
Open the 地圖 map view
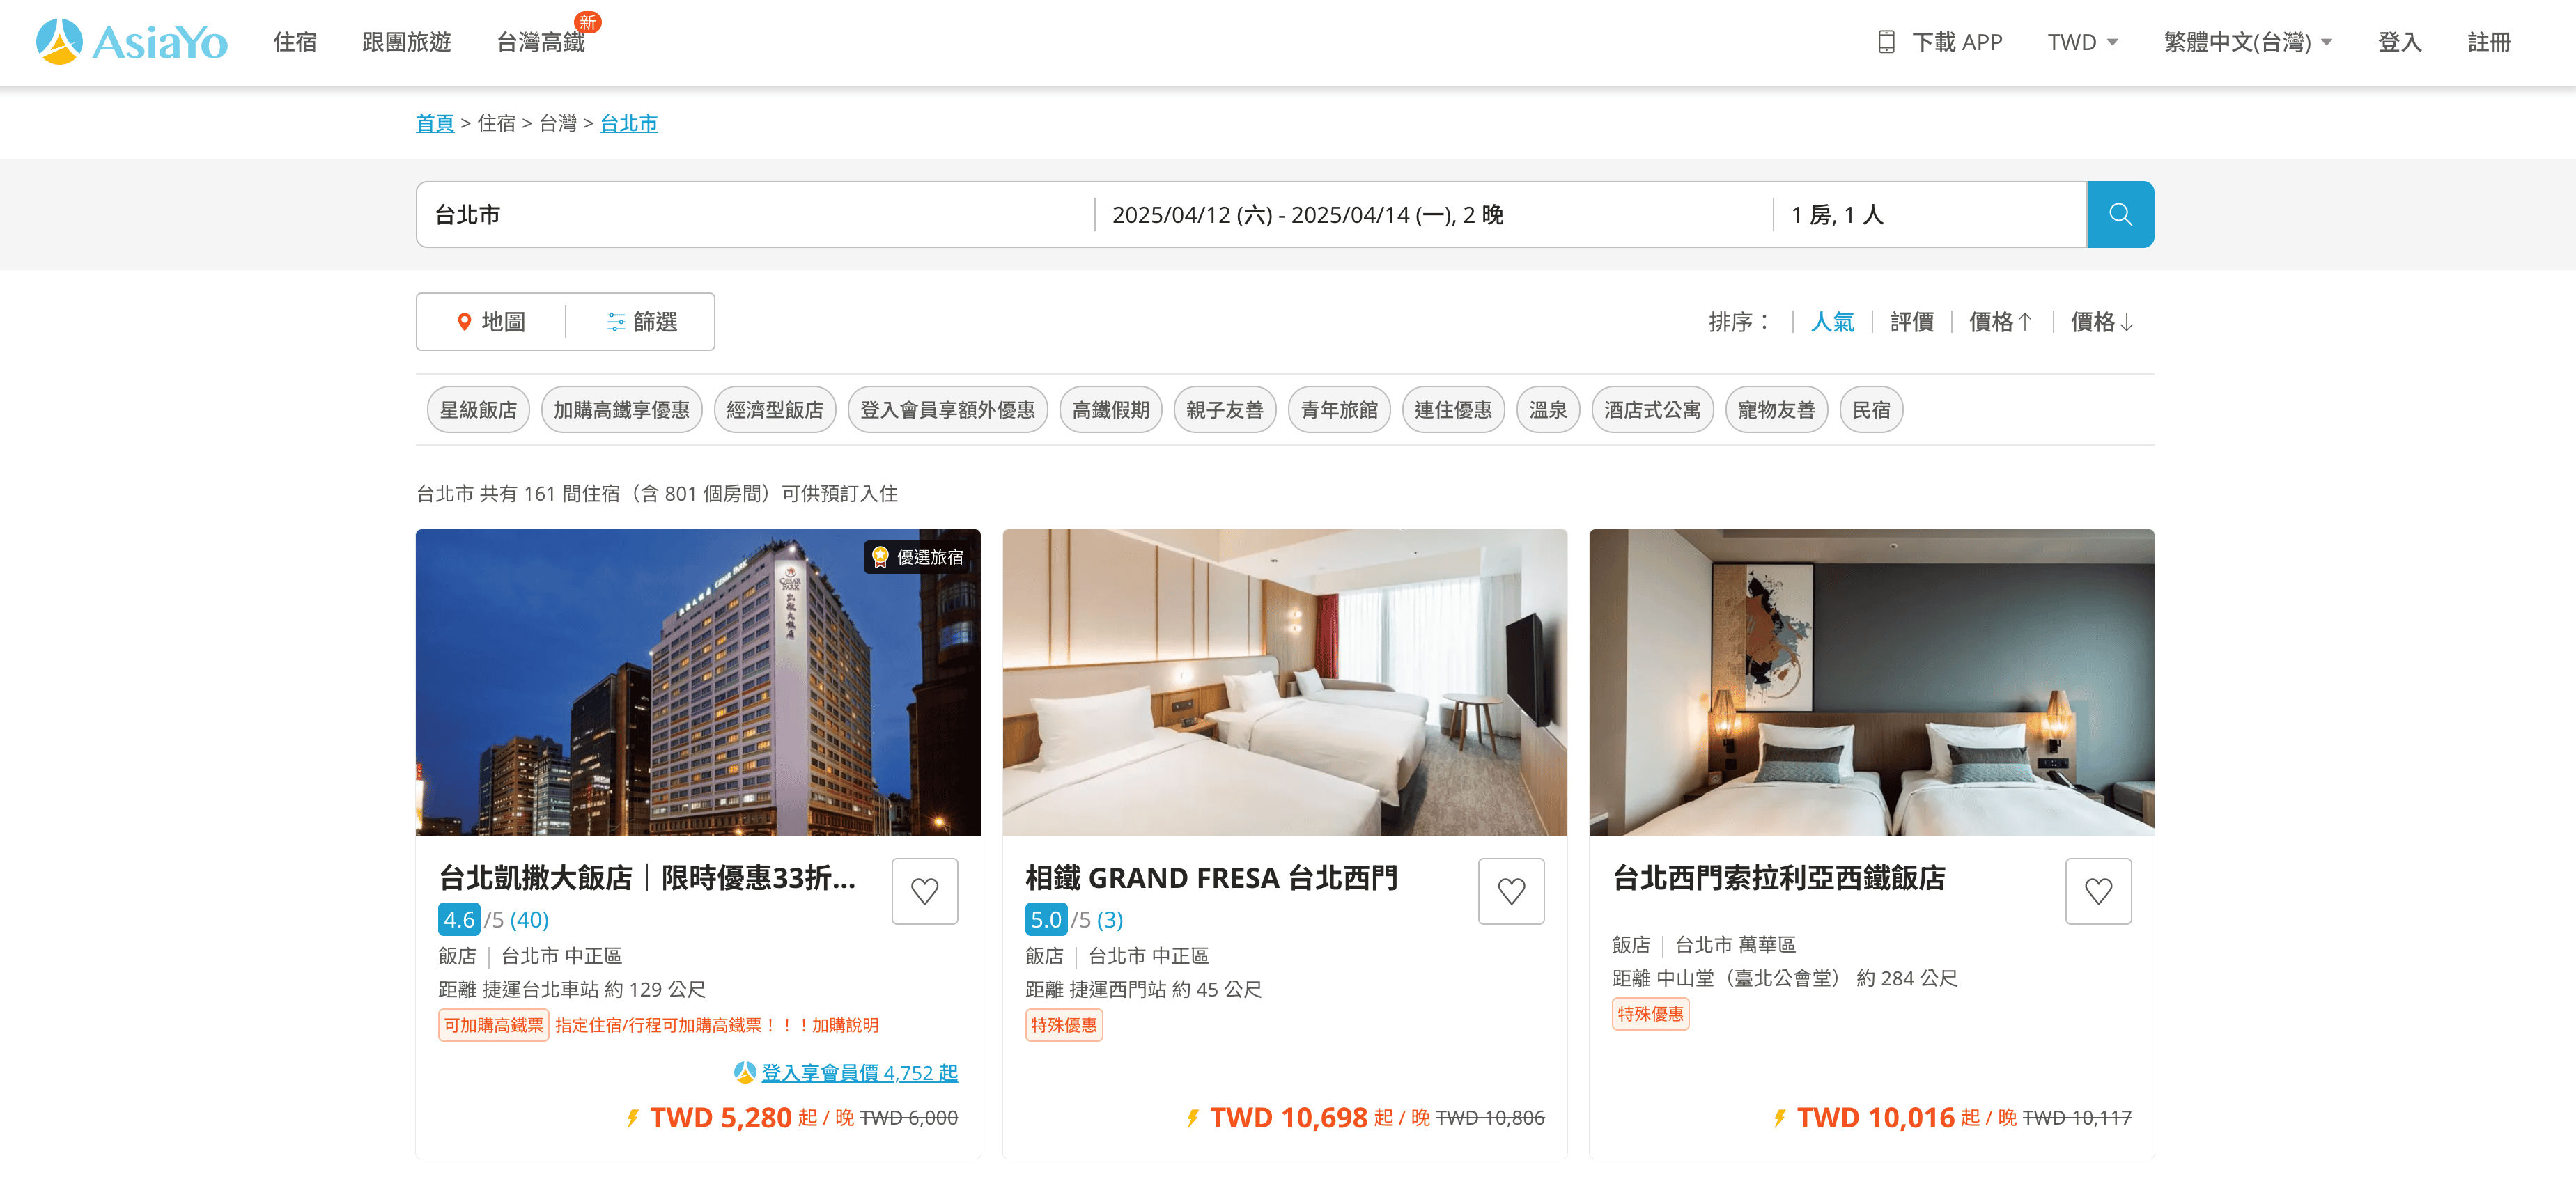[x=491, y=321]
